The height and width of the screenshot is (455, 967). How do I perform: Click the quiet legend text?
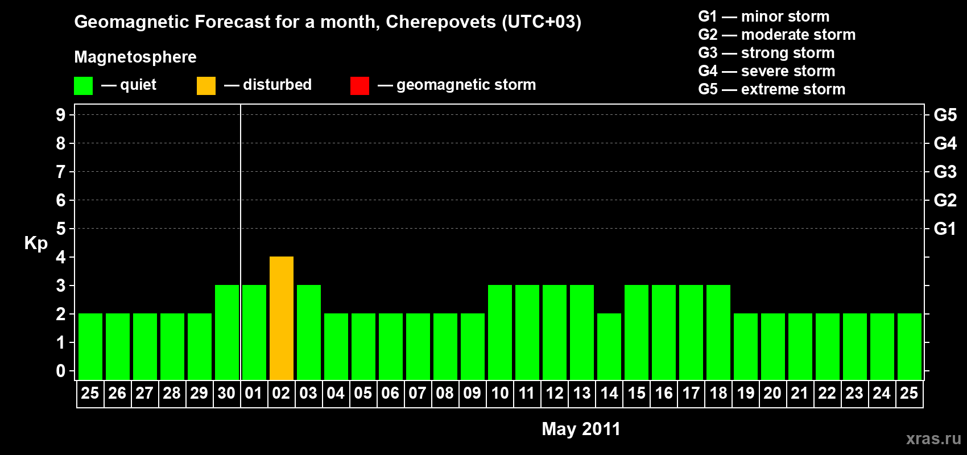[138, 85]
